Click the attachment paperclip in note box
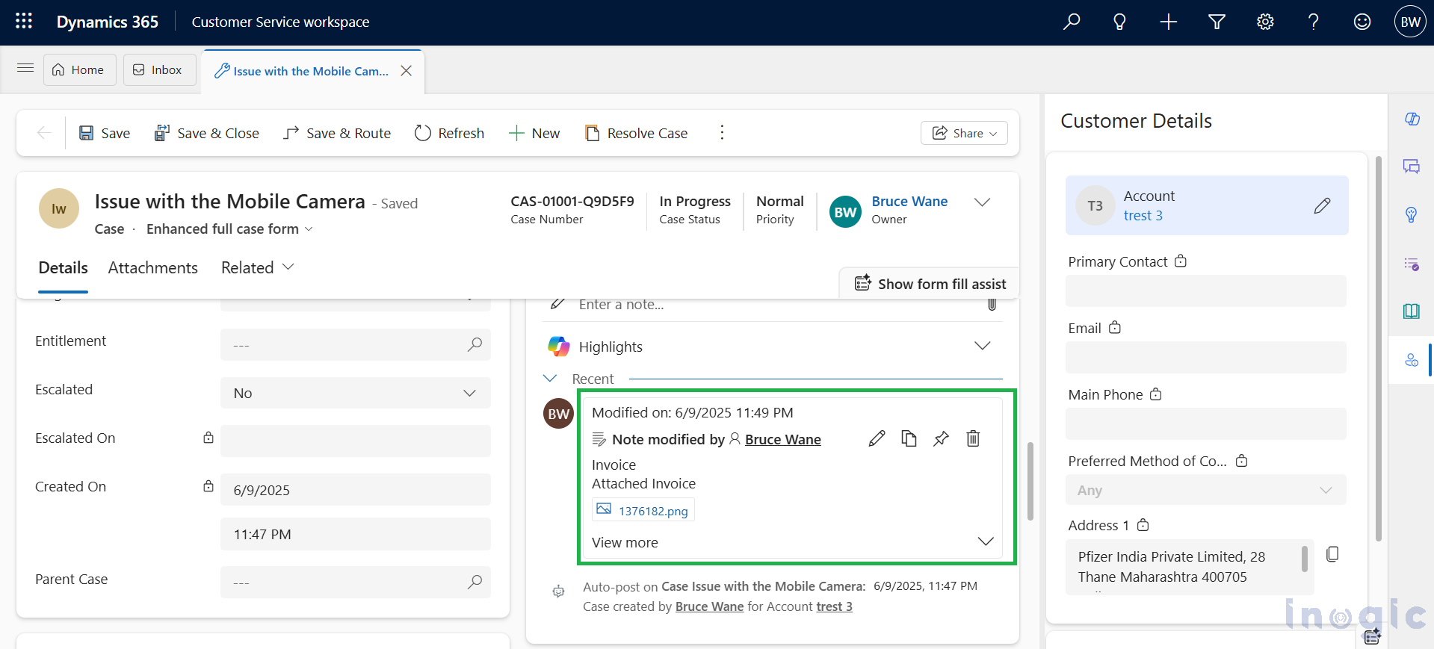 (992, 305)
